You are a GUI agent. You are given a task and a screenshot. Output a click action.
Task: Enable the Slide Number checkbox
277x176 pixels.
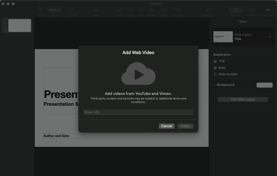(215, 74)
